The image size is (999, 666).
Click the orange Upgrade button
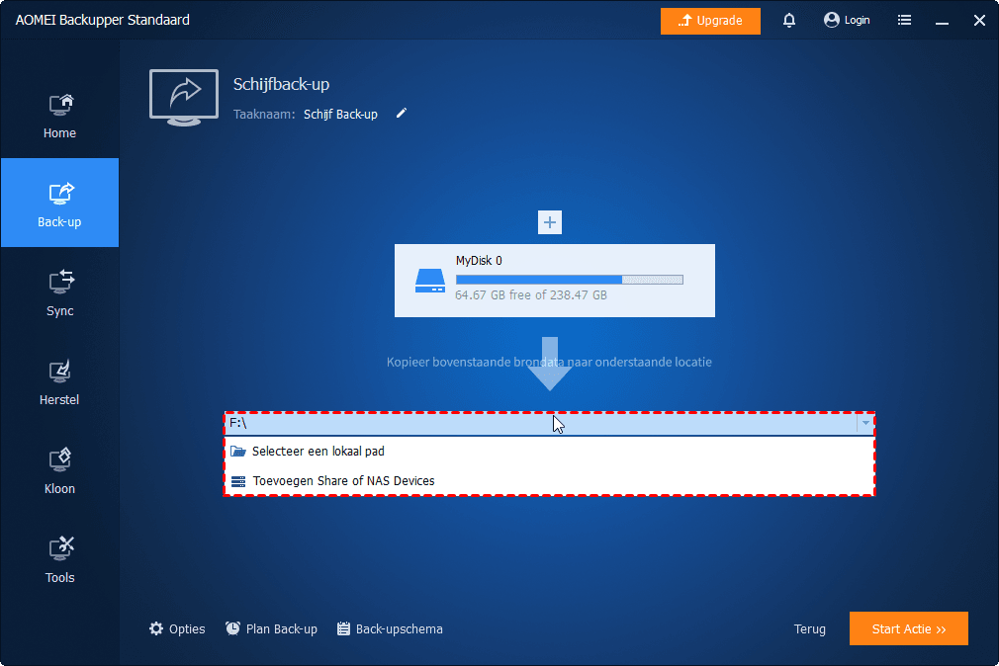pos(710,21)
